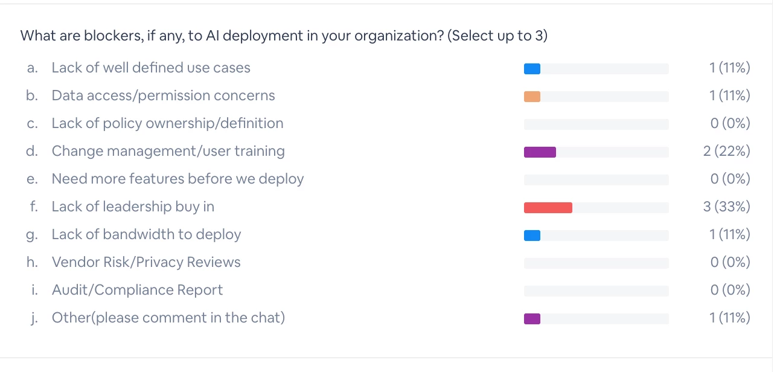This screenshot has width=780, height=372.
Task: Click the orange bar for data access concerns
Action: pyautogui.click(x=532, y=97)
